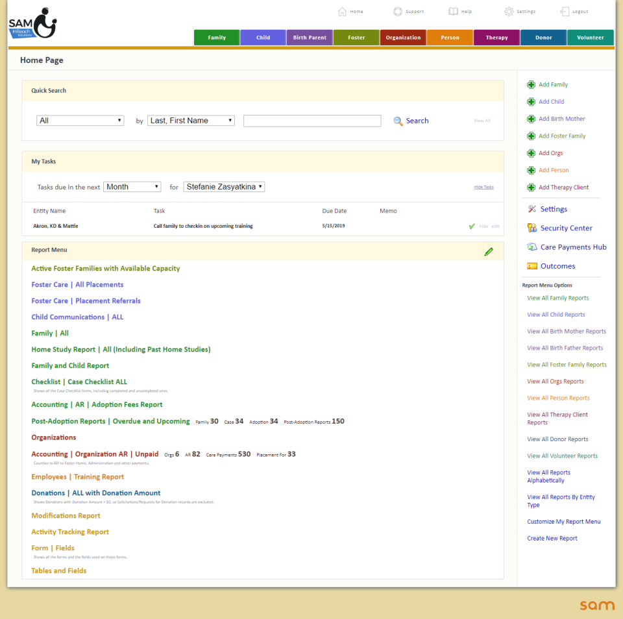Viewport: 623px width, 619px height.
Task: Open the Care Payments Hub
Action: click(572, 247)
